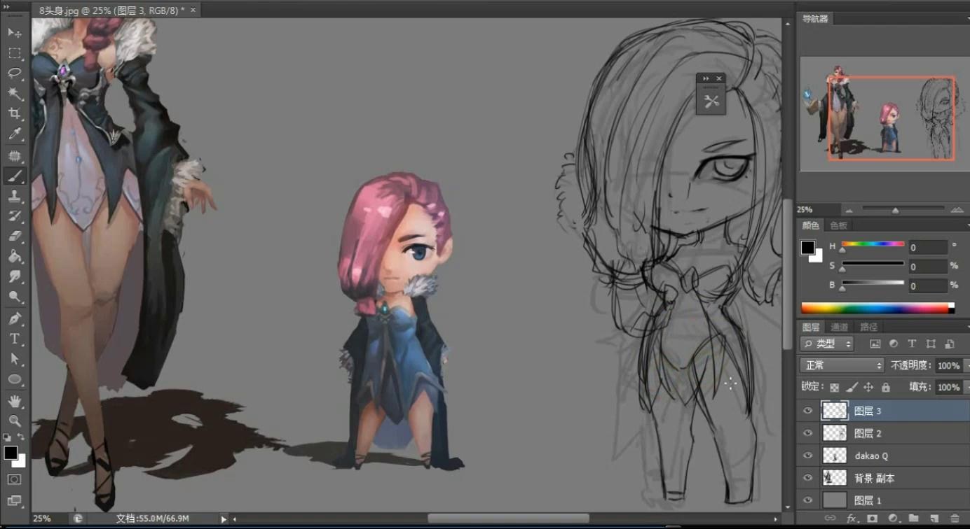Select the Eraser tool
Image resolution: width=970 pixels, height=529 pixels.
[14, 237]
